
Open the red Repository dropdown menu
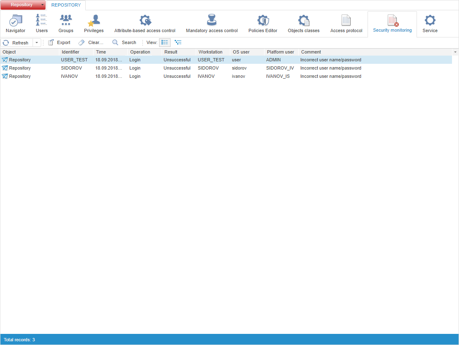(23, 5)
